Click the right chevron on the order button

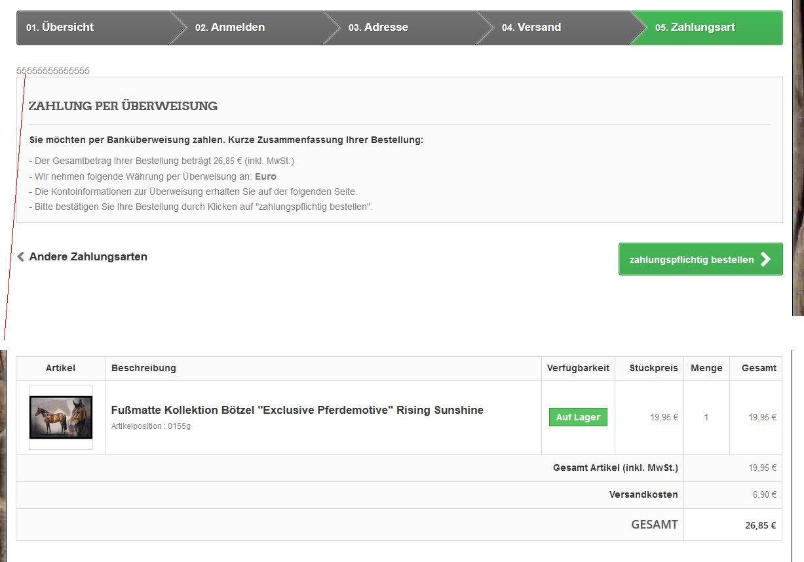[765, 260]
